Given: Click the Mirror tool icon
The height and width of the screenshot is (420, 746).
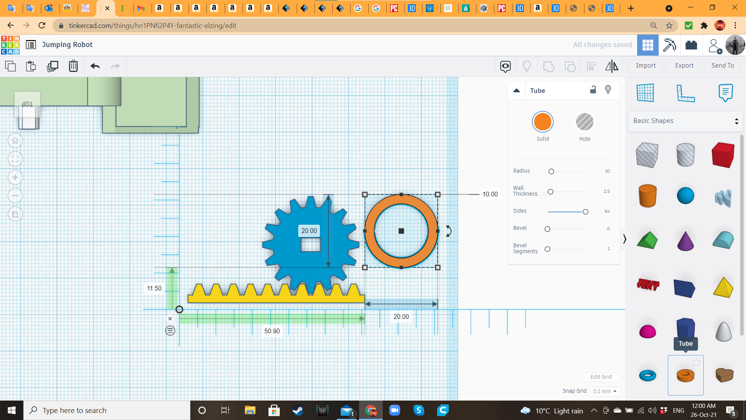Looking at the screenshot, I should [612, 66].
